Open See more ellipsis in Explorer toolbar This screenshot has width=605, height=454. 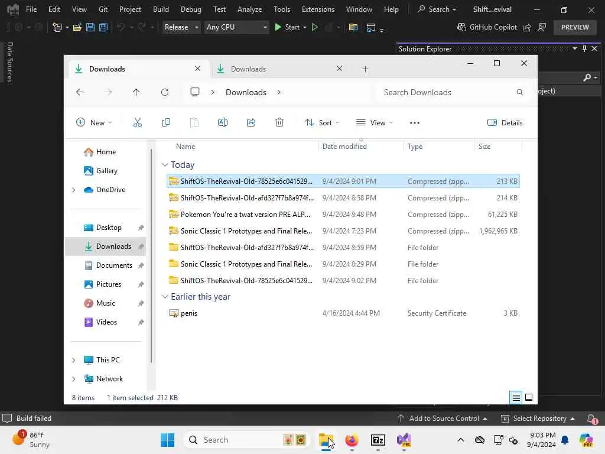click(x=414, y=123)
